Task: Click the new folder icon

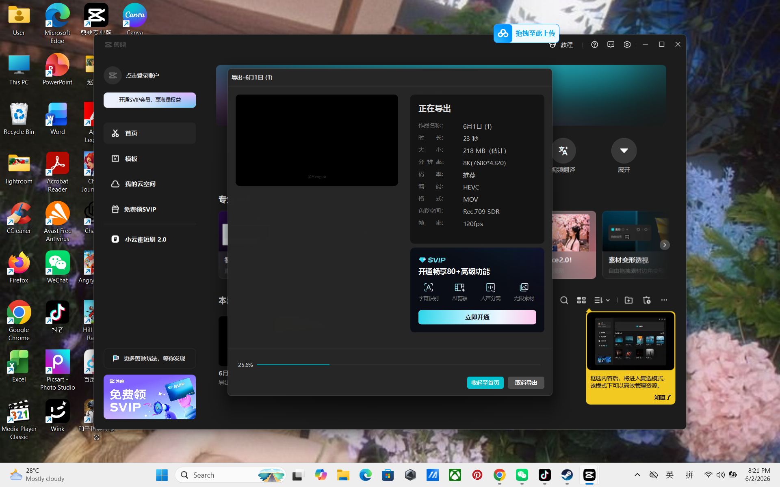Action: [628, 300]
